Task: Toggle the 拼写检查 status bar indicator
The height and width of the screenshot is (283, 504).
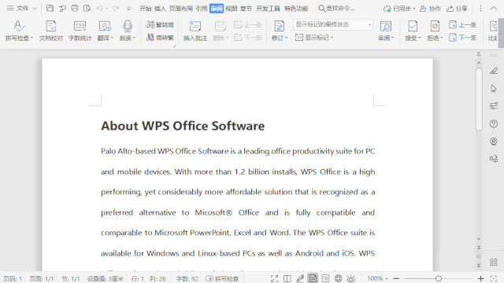Action: click(222, 278)
